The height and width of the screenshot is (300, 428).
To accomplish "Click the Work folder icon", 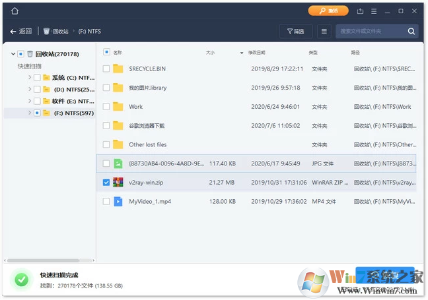I will pos(118,106).
